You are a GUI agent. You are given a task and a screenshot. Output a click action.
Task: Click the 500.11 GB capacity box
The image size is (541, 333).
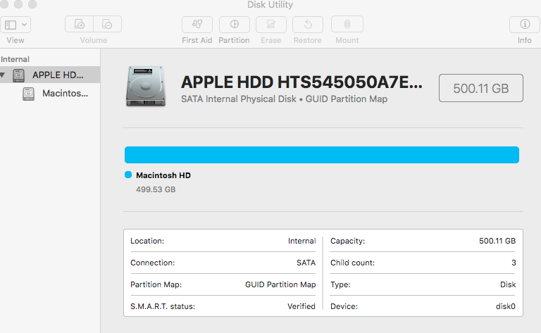(x=481, y=88)
